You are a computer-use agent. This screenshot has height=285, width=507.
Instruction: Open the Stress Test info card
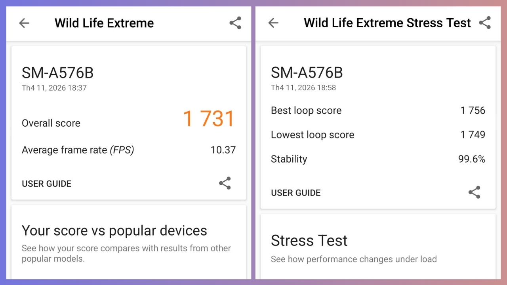tap(309, 240)
